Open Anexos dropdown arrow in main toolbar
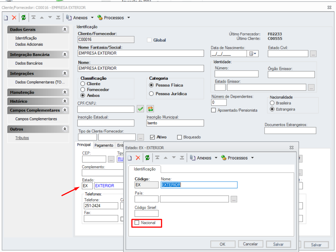This screenshot has height=252, width=336. [92, 18]
